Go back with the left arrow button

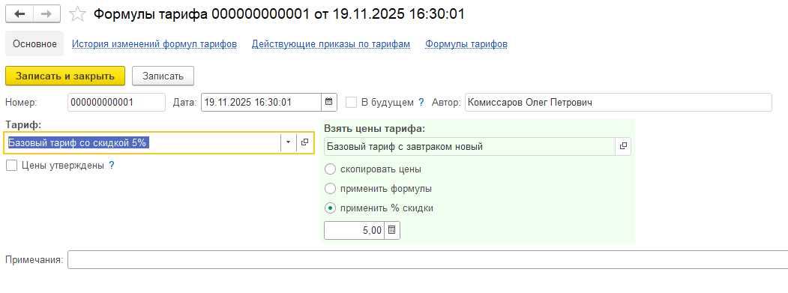pyautogui.click(x=19, y=13)
